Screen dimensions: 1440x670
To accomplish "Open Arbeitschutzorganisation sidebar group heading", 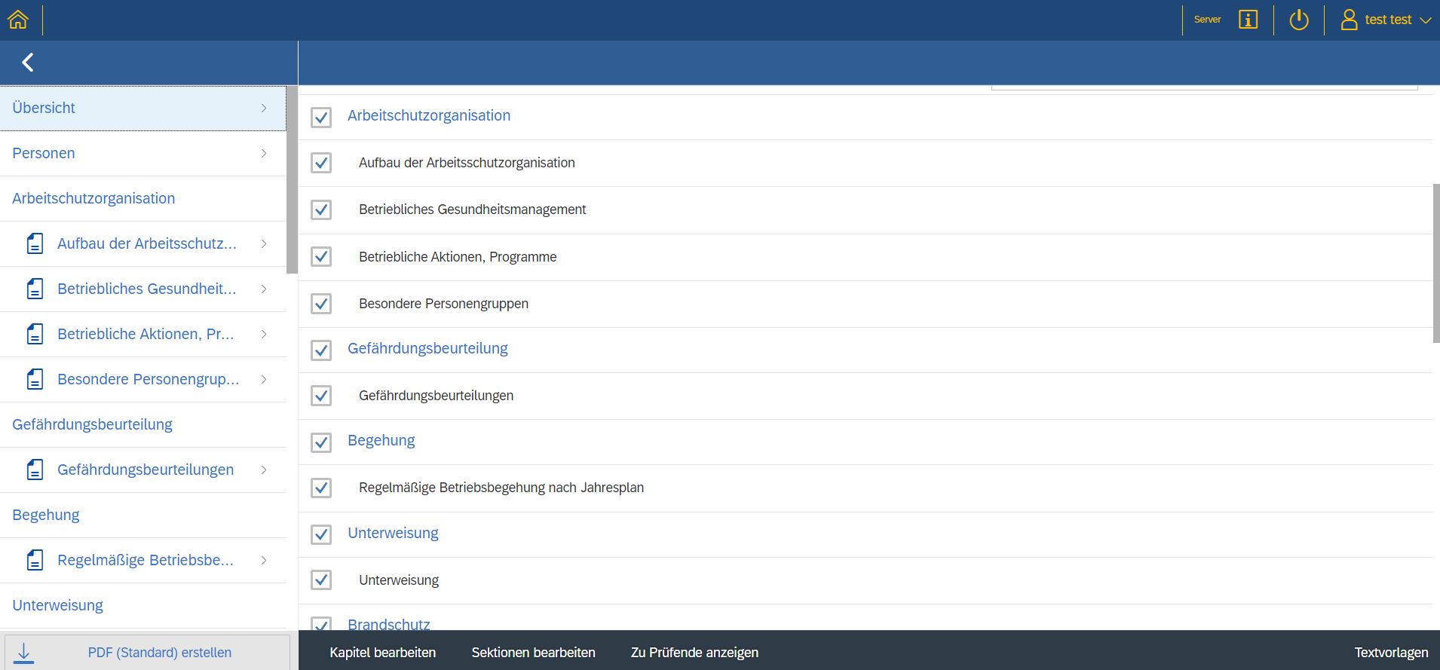I will pos(143,198).
